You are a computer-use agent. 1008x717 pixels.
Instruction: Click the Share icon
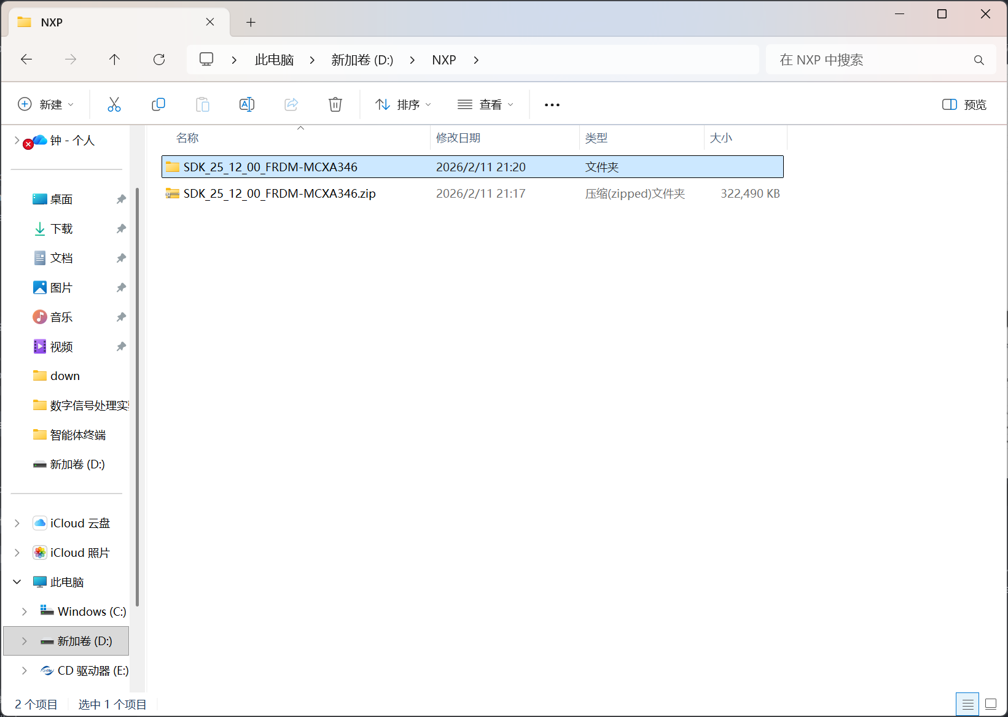291,104
